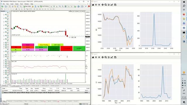
Task: Toggle the CNT false chart button
Action: click(x=57, y=45)
